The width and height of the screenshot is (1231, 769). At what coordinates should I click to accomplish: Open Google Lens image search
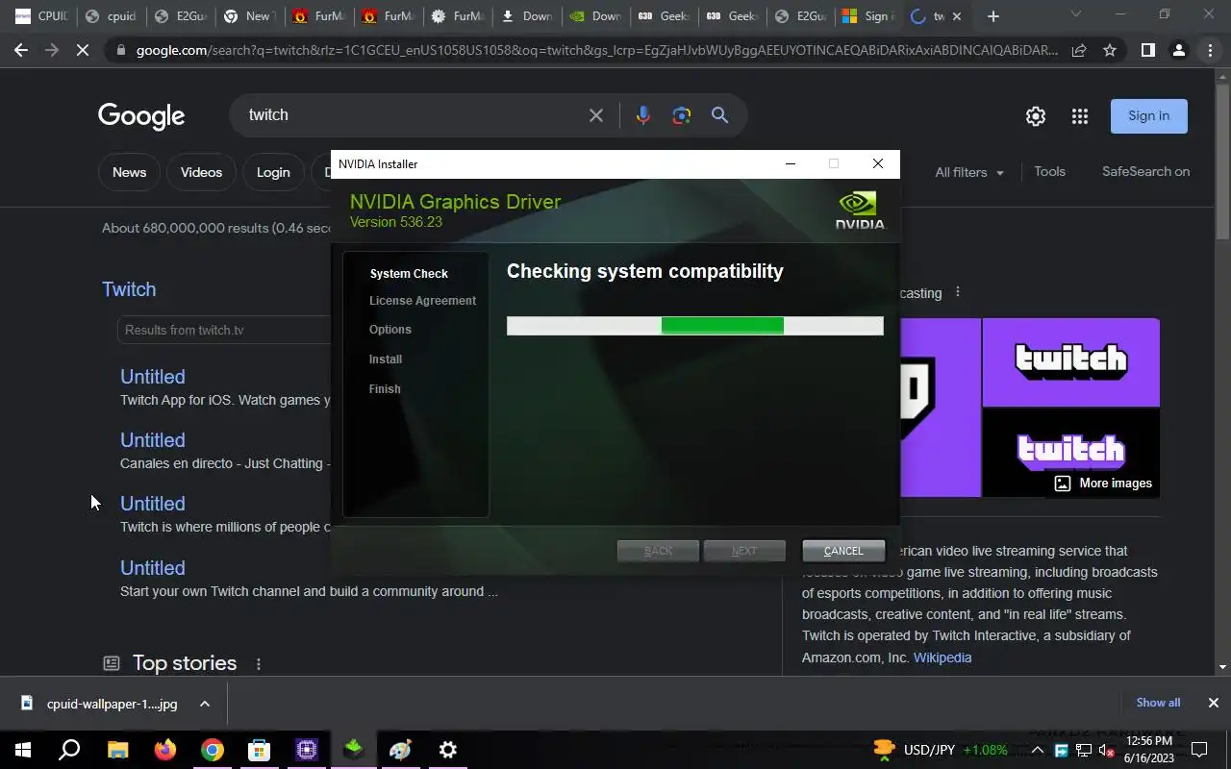682,115
